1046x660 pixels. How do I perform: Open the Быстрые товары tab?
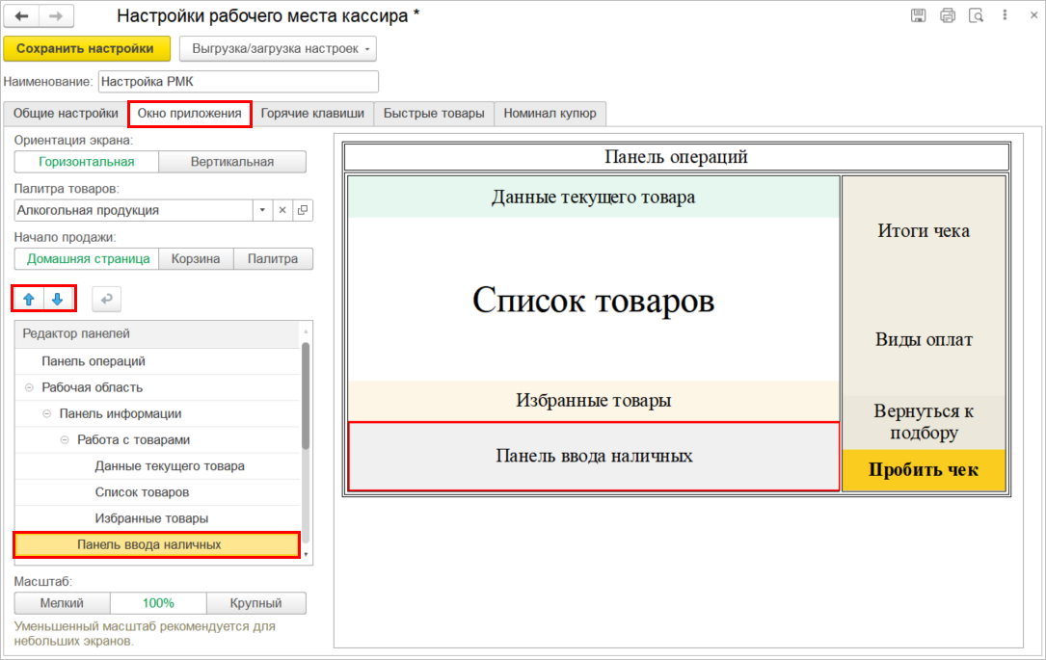[434, 113]
